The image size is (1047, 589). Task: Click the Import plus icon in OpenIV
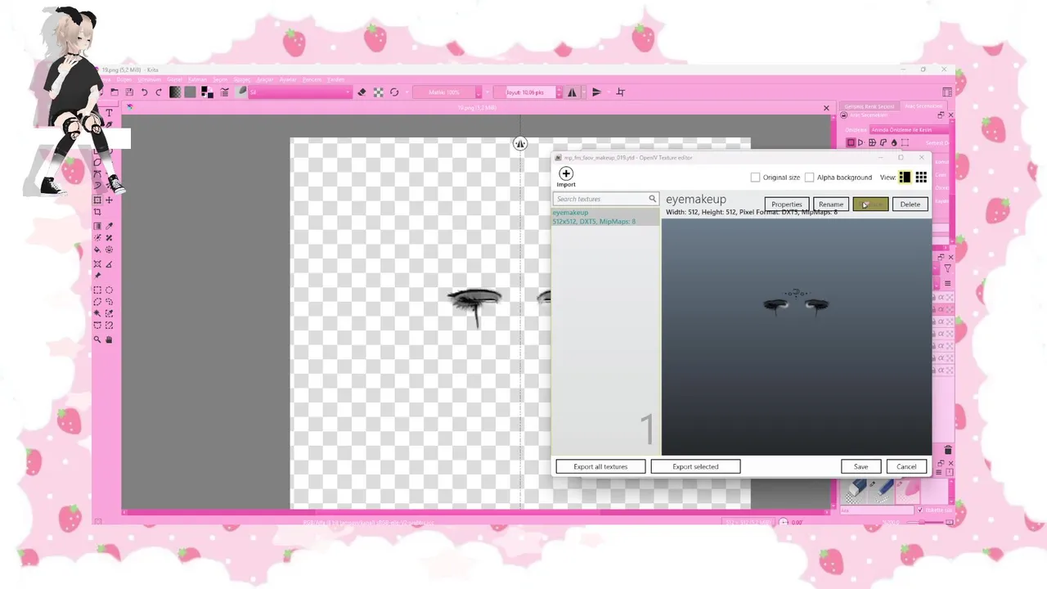point(566,173)
